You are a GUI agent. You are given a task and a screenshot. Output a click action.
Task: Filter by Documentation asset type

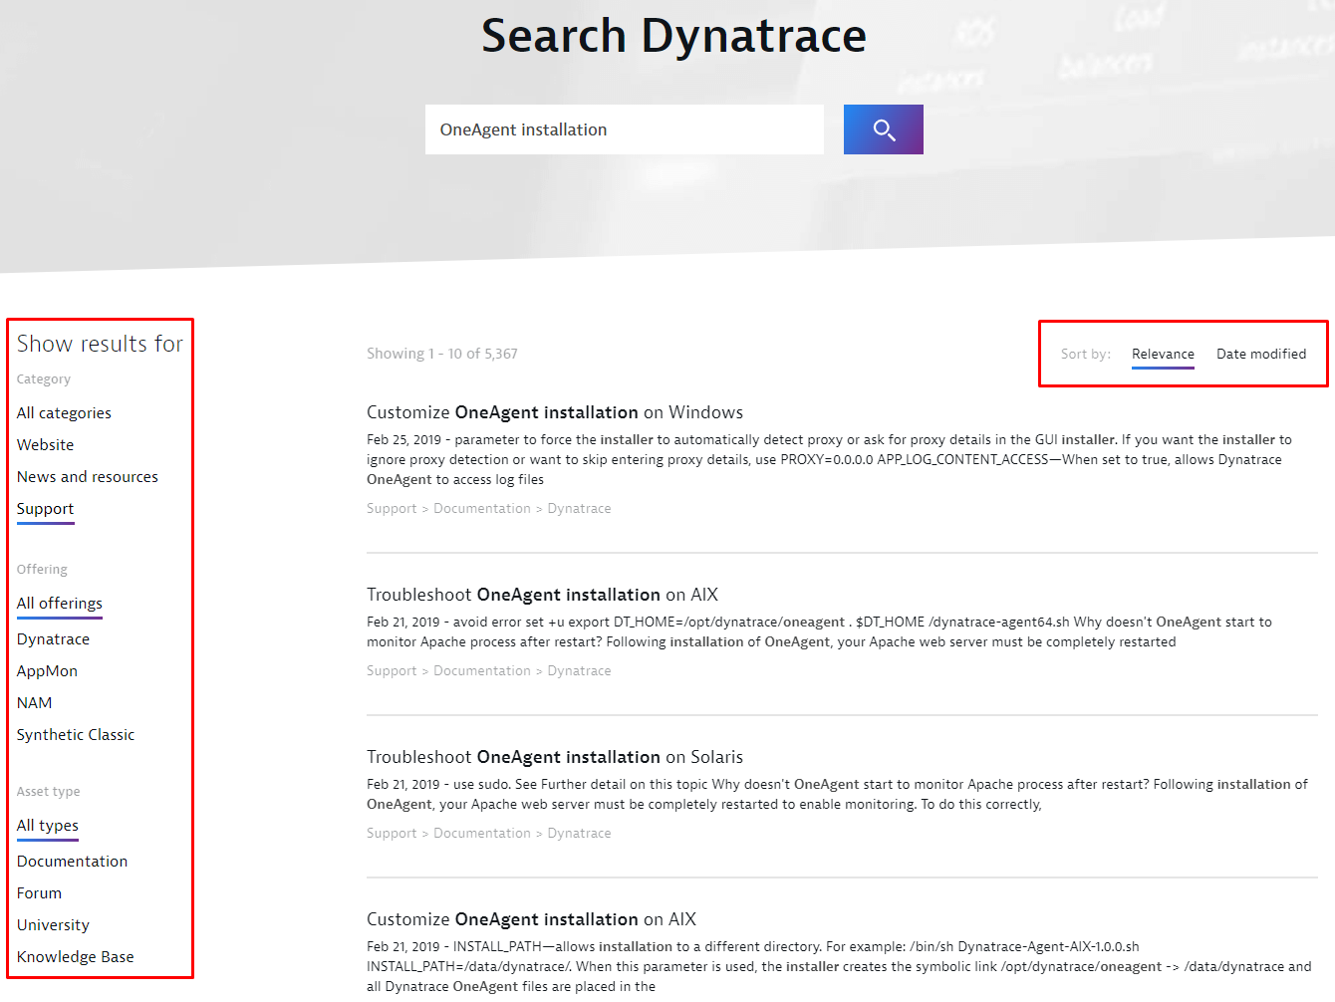point(72,861)
